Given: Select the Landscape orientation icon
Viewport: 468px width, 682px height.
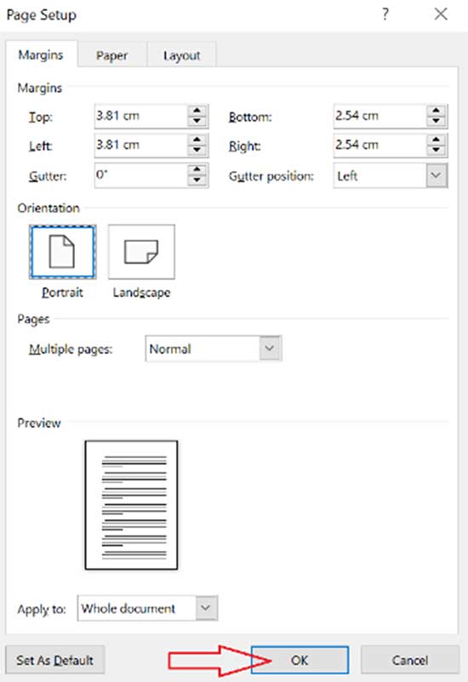Looking at the screenshot, I should pyautogui.click(x=141, y=252).
